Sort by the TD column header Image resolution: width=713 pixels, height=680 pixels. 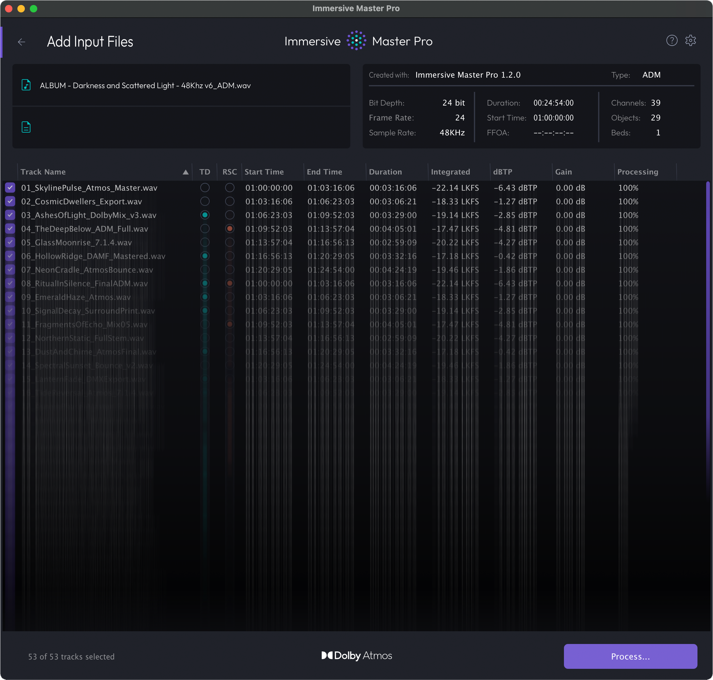(x=205, y=172)
